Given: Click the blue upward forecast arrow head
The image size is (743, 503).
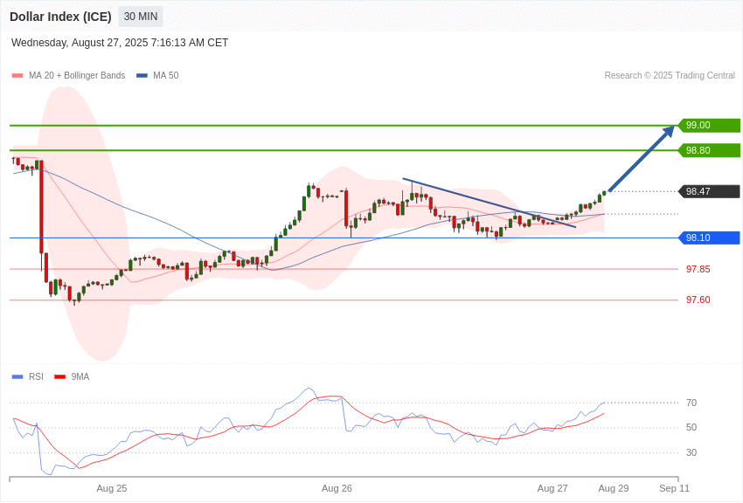Looking at the screenshot, I should pyautogui.click(x=669, y=131).
